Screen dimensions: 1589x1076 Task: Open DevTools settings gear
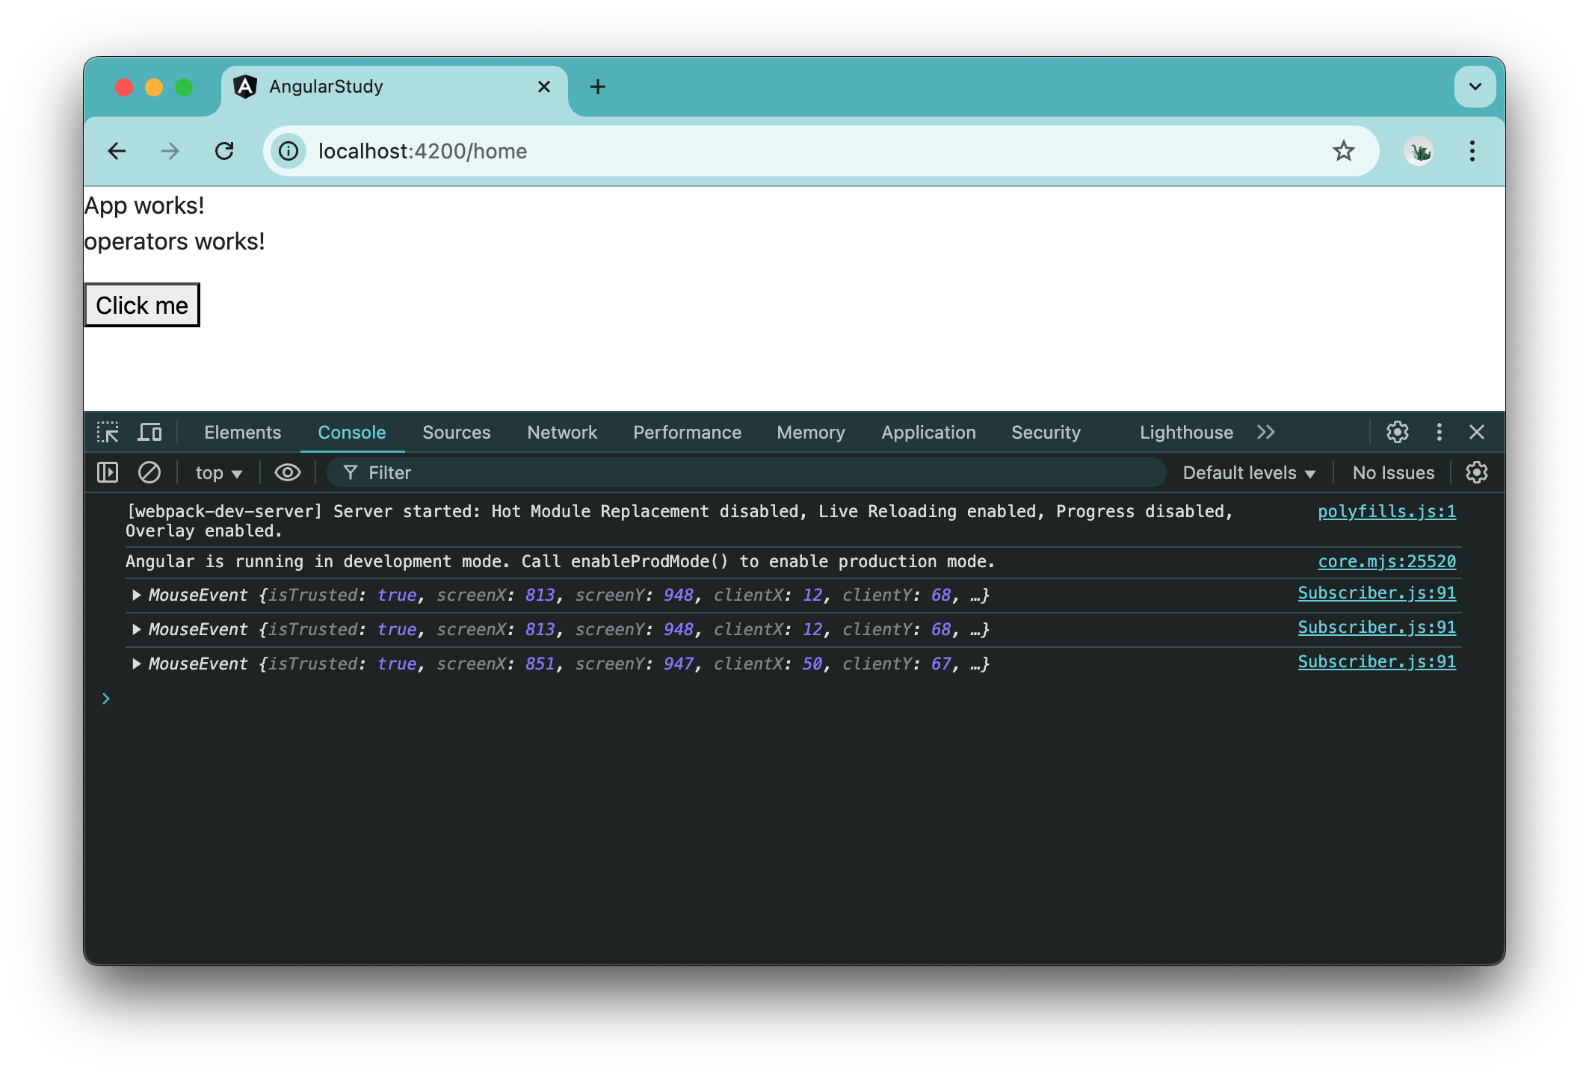1396,432
